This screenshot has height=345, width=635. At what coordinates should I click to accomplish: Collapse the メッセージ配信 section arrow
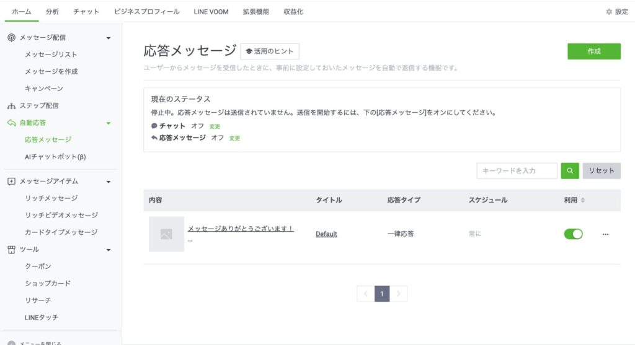[109, 38]
